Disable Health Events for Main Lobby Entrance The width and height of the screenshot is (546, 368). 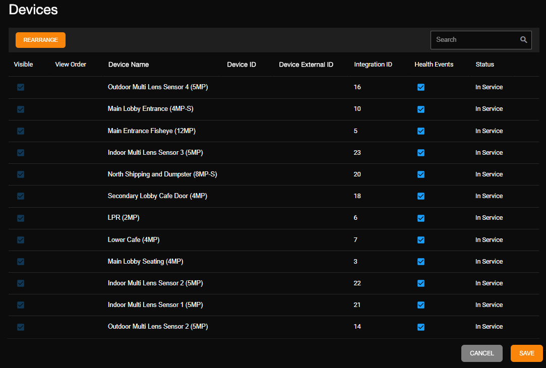click(421, 109)
